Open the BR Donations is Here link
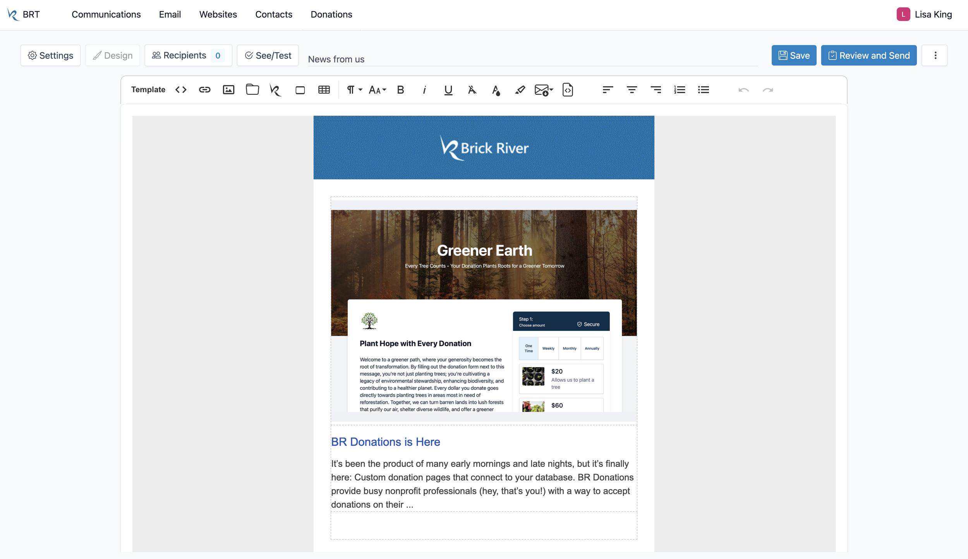 (x=385, y=442)
